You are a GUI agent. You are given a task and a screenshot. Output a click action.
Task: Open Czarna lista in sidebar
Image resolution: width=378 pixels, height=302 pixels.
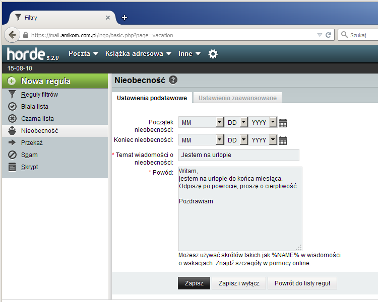coord(37,119)
